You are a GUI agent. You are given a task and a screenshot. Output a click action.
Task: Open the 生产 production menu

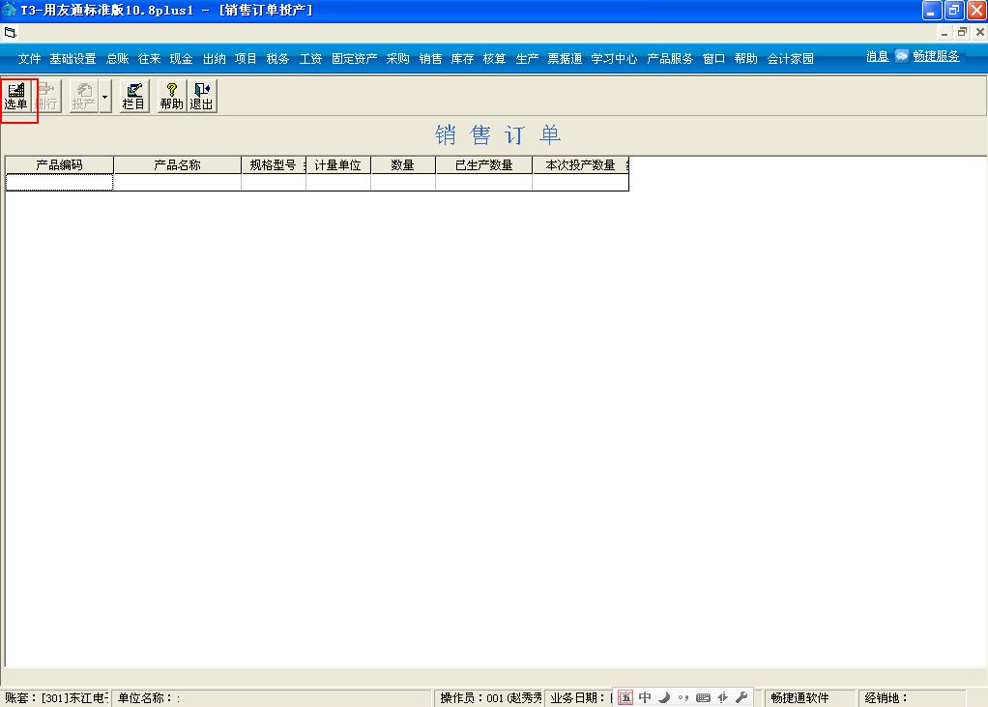click(527, 58)
